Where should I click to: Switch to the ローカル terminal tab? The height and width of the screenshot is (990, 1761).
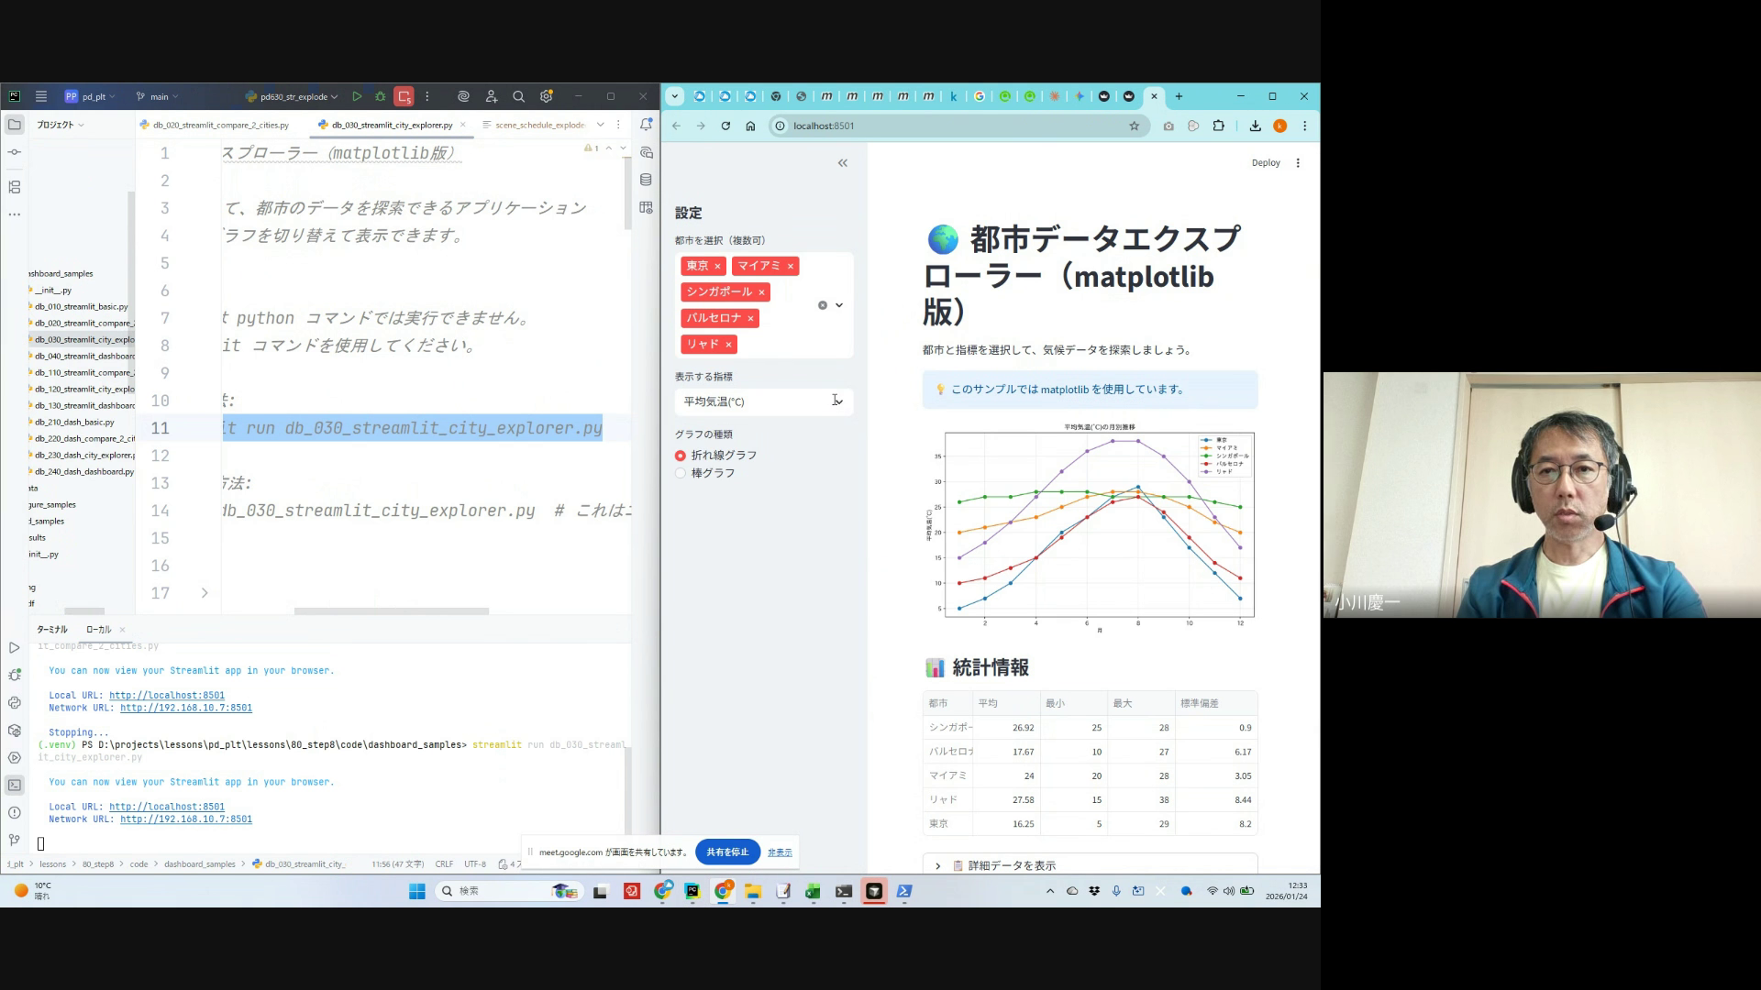98,630
